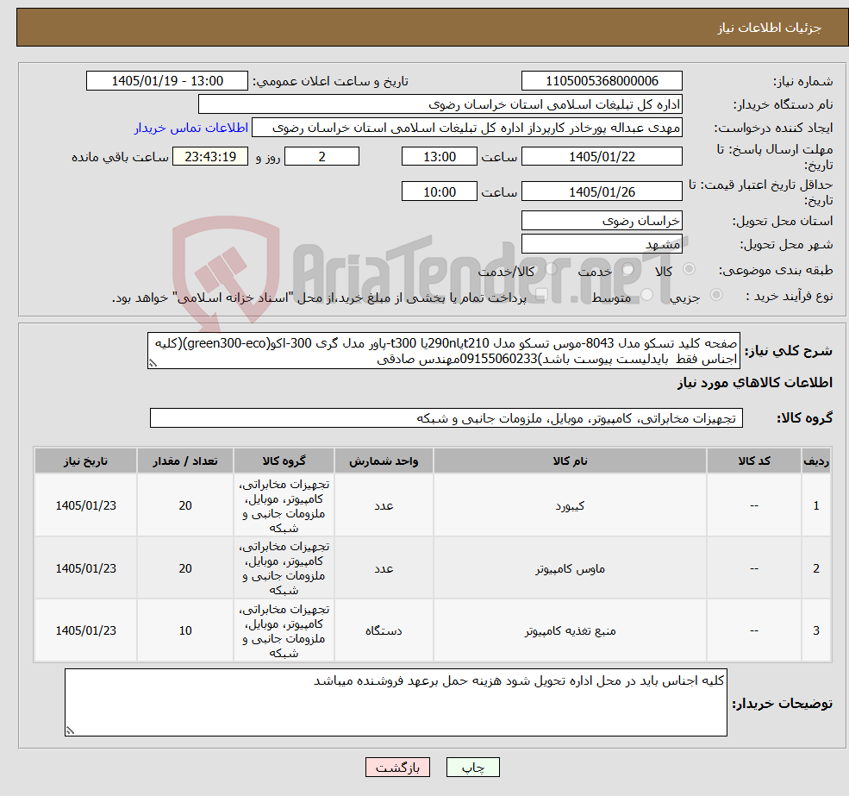Click the general need description text area
This screenshot has height=796, width=849.
[443, 351]
